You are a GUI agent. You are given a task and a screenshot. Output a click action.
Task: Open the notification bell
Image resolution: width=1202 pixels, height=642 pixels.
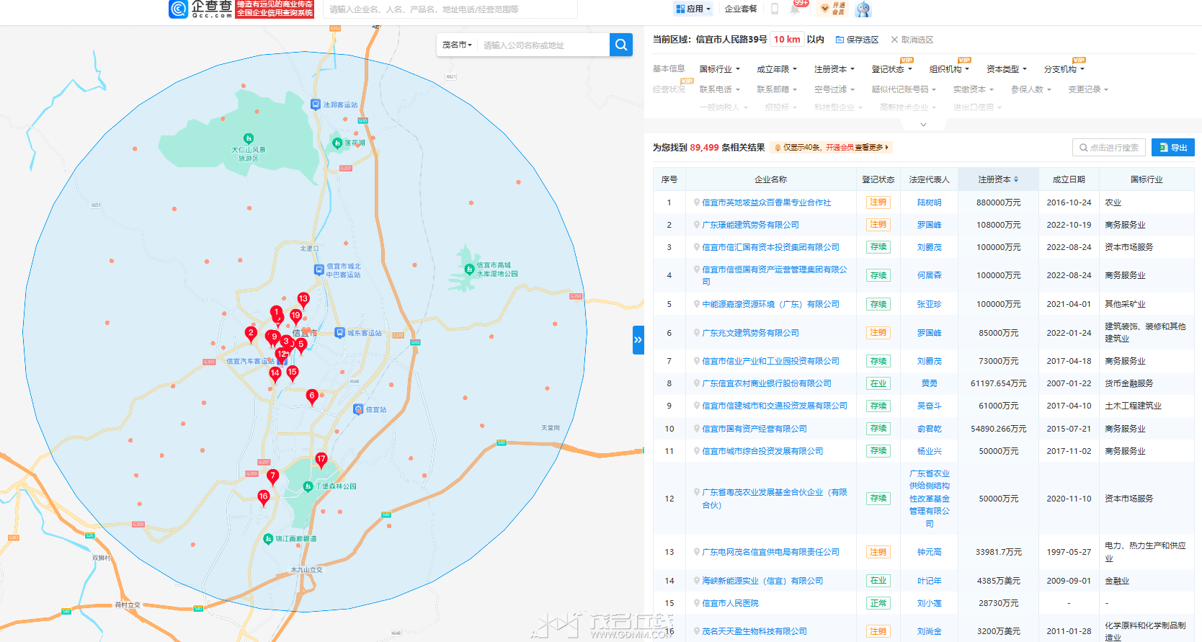click(796, 9)
